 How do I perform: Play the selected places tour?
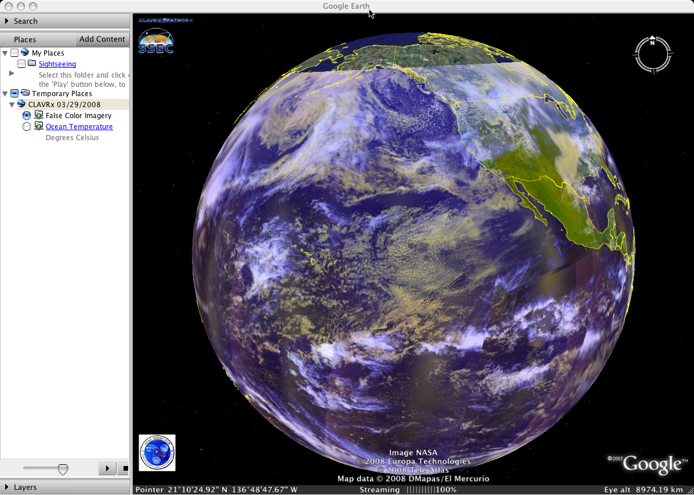tap(107, 468)
